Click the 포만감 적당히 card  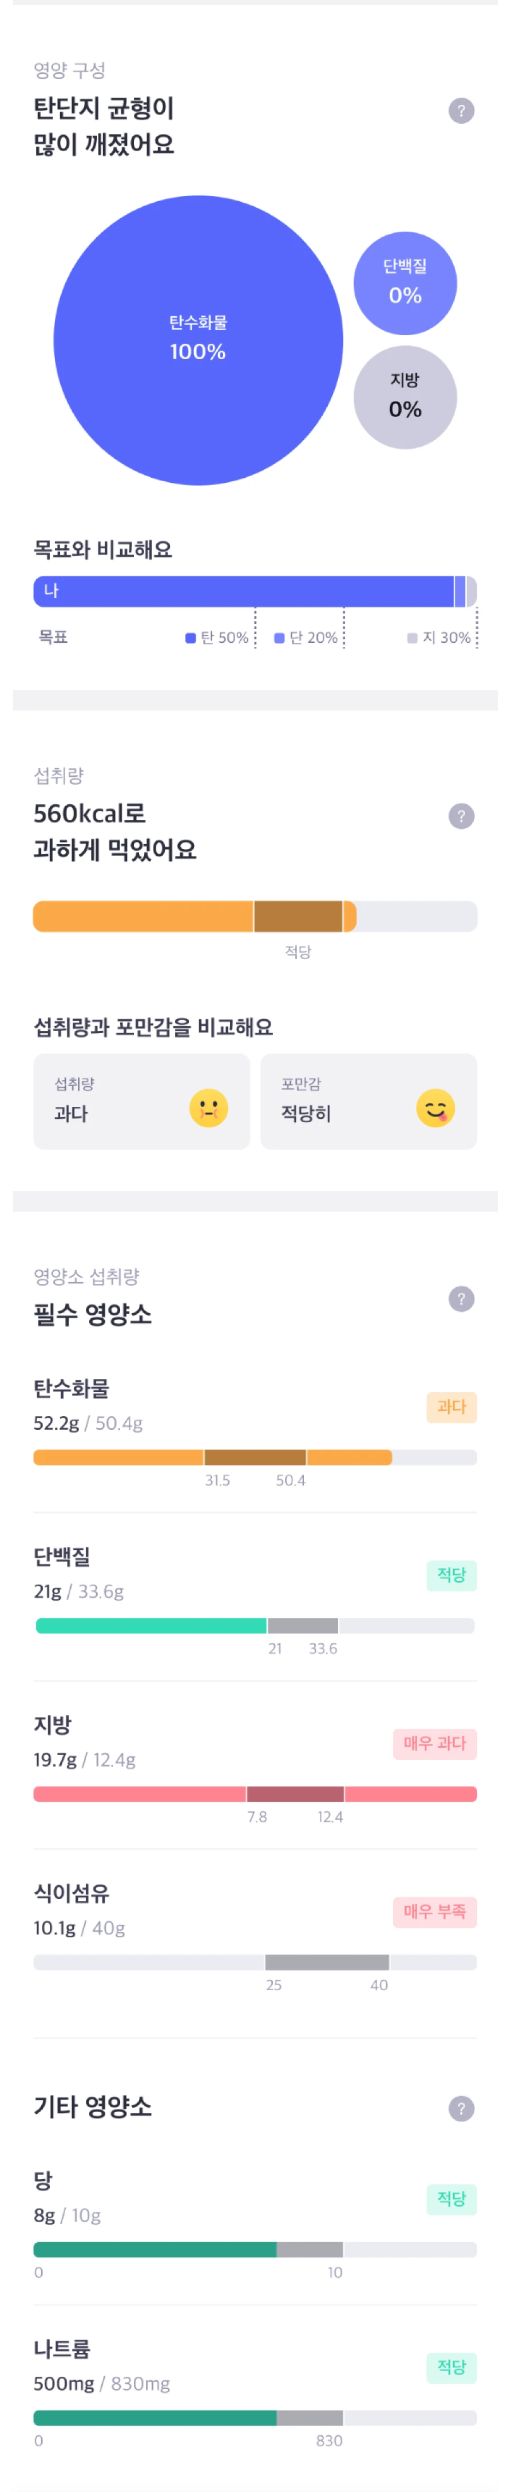click(x=369, y=1101)
